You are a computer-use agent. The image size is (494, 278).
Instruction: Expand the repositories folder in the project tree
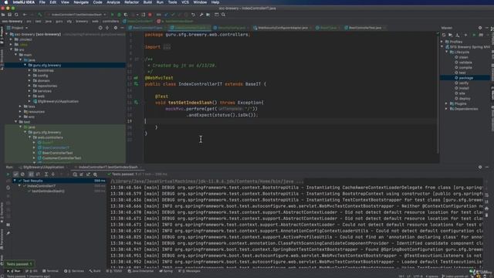(30, 86)
